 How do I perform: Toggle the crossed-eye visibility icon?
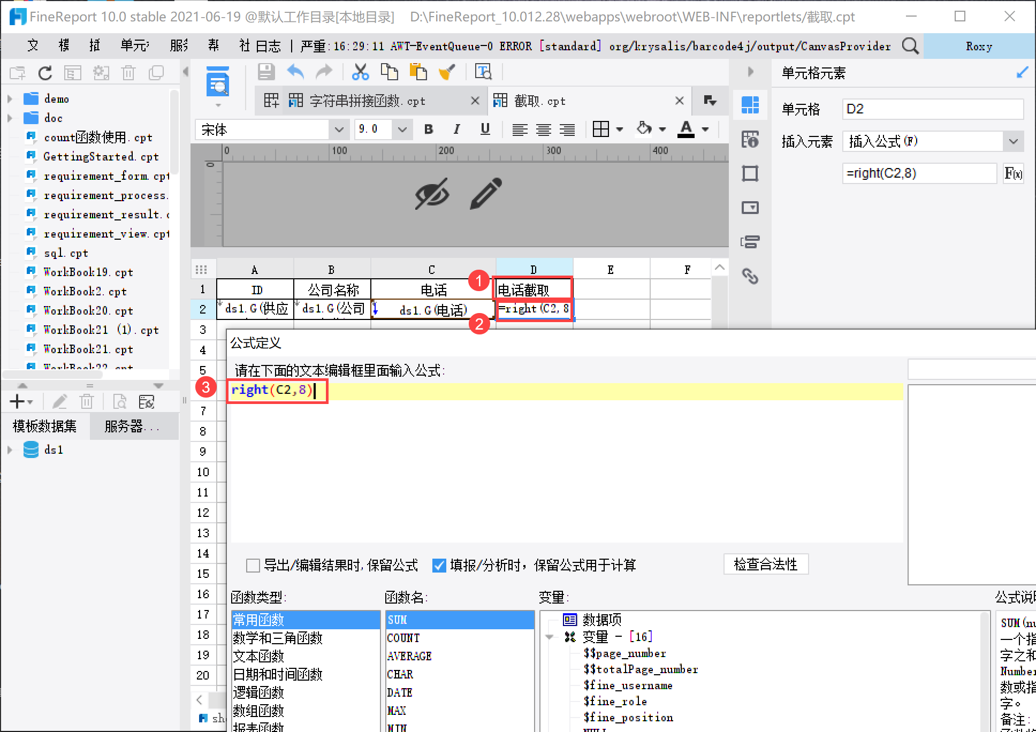[432, 194]
